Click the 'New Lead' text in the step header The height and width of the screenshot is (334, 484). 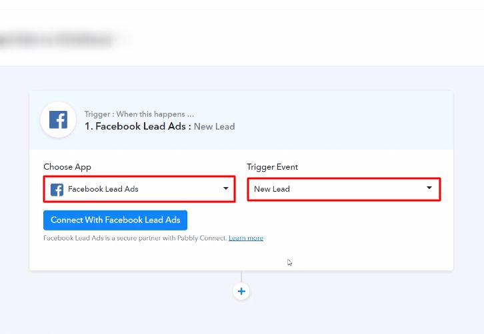(214, 126)
